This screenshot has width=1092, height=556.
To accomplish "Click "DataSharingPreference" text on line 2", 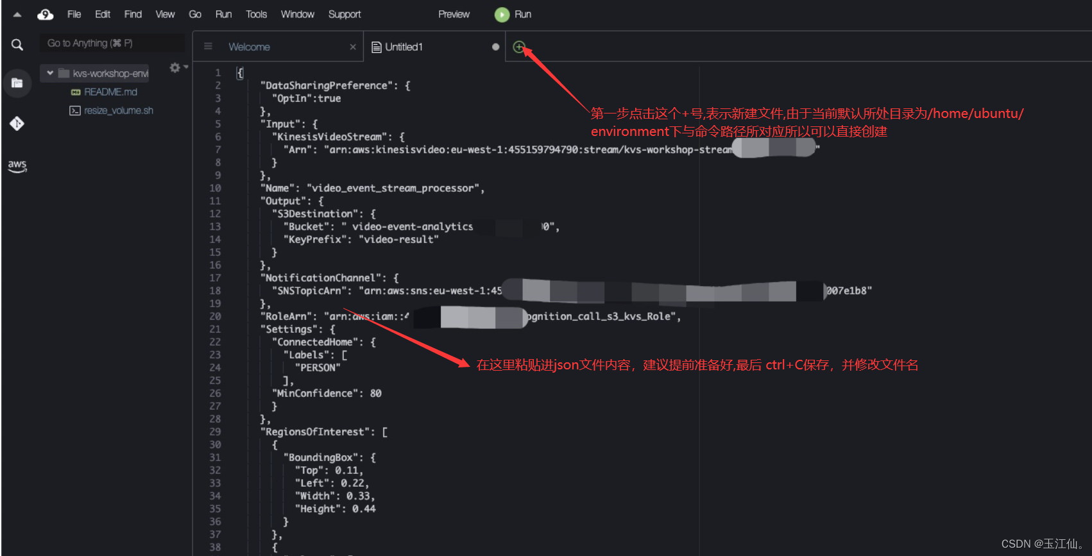I will pos(327,85).
